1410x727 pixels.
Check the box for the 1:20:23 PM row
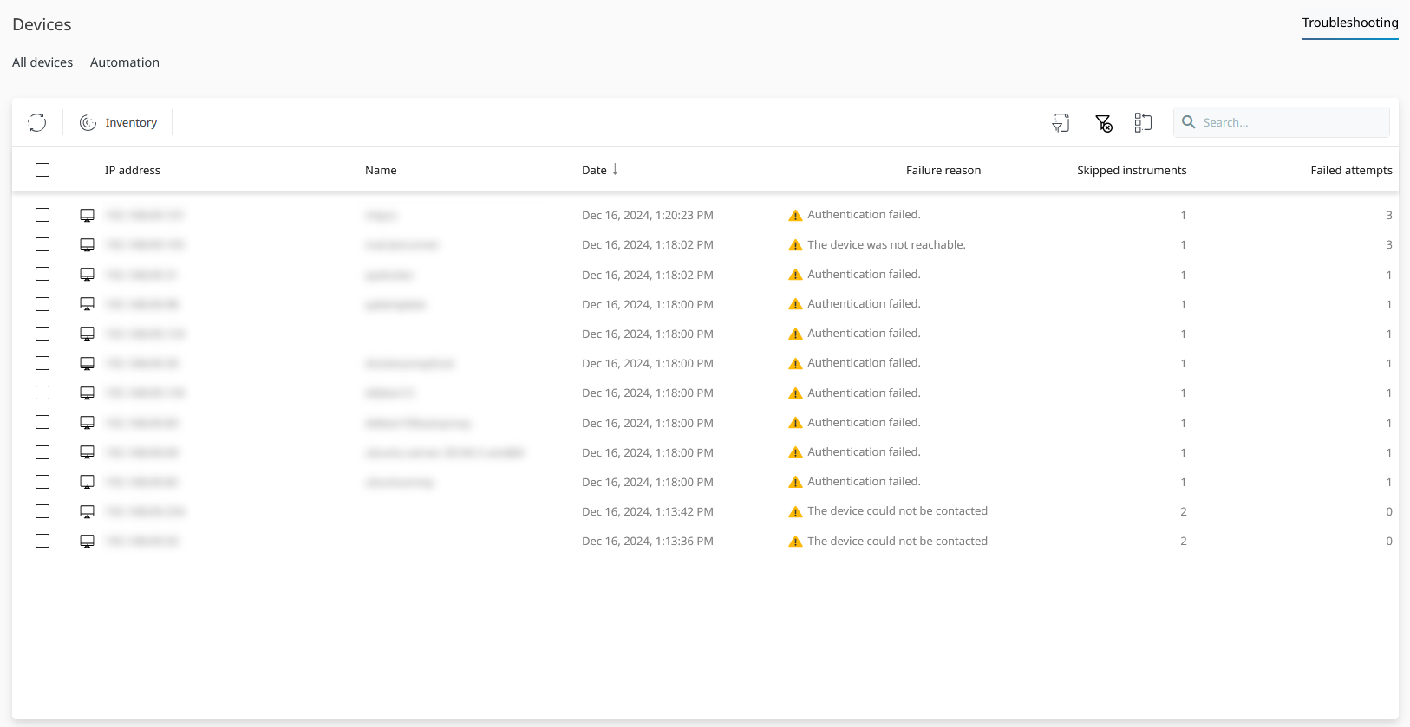coord(42,215)
